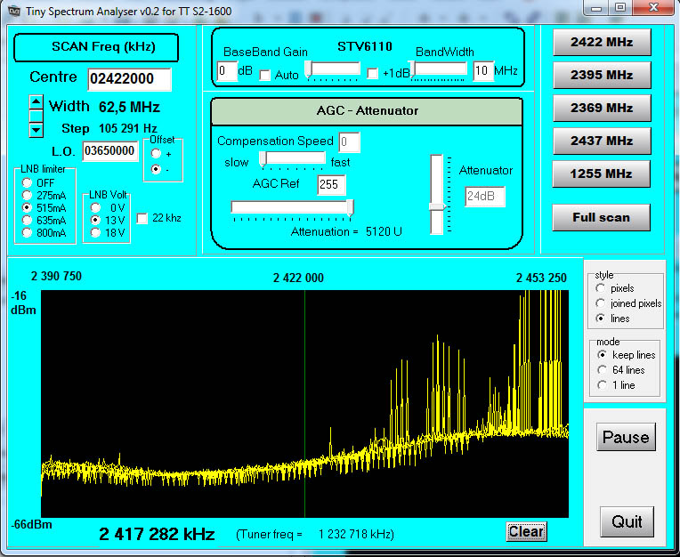Maximize the Tiny Spectrum Analyser window

[620, 8]
